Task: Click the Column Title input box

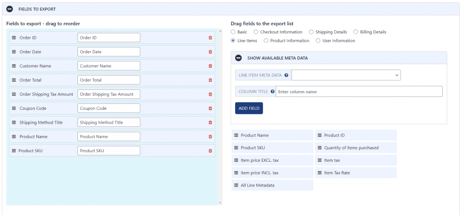Action: [359, 91]
